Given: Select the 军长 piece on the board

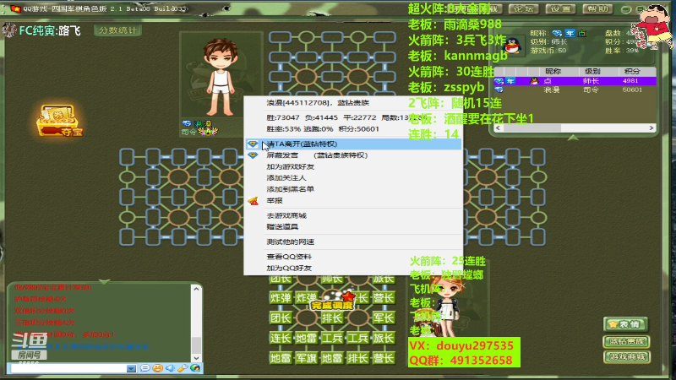Looking at the screenshot, I should coord(384,318).
